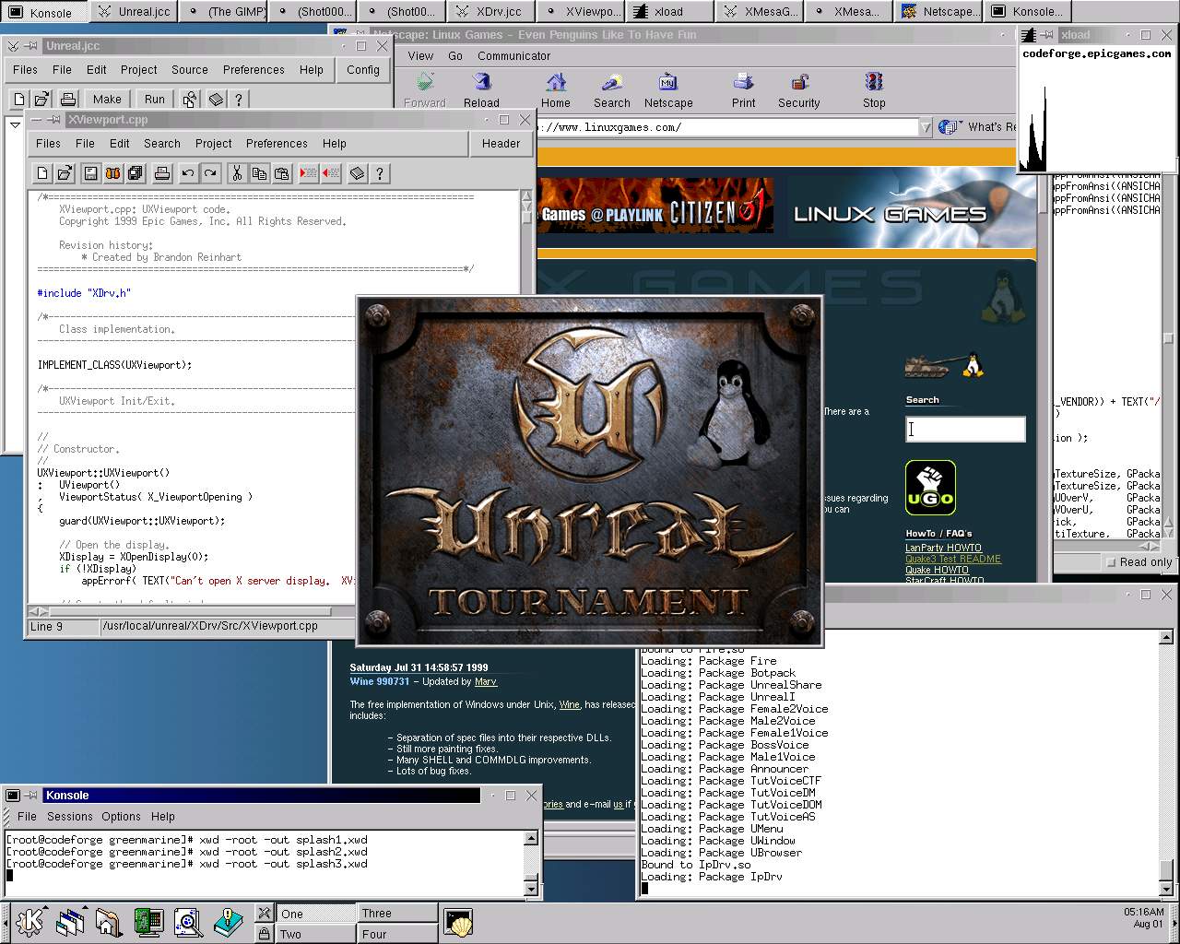Click the indent-right icon in editor toolbar

[309, 173]
